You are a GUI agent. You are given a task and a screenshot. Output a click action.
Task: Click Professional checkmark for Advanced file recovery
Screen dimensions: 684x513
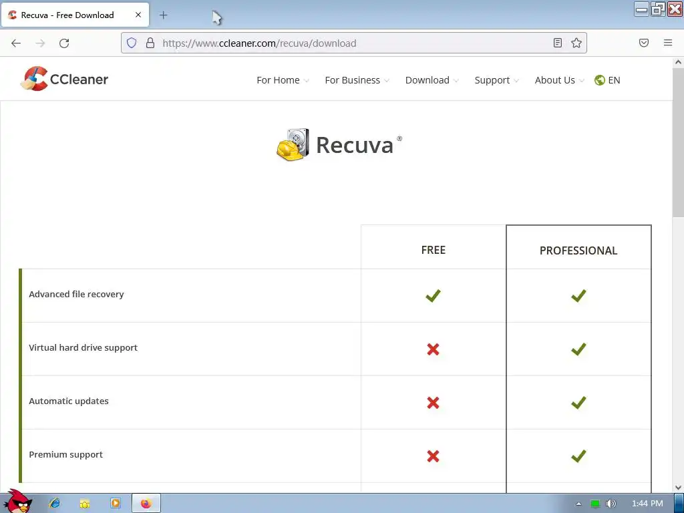578,296
